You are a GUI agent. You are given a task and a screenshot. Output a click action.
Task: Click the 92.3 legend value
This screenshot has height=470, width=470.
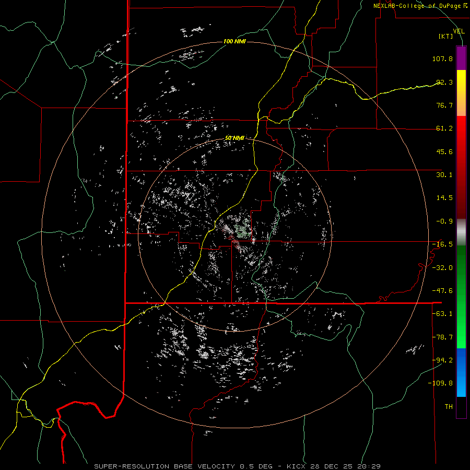coord(444,82)
